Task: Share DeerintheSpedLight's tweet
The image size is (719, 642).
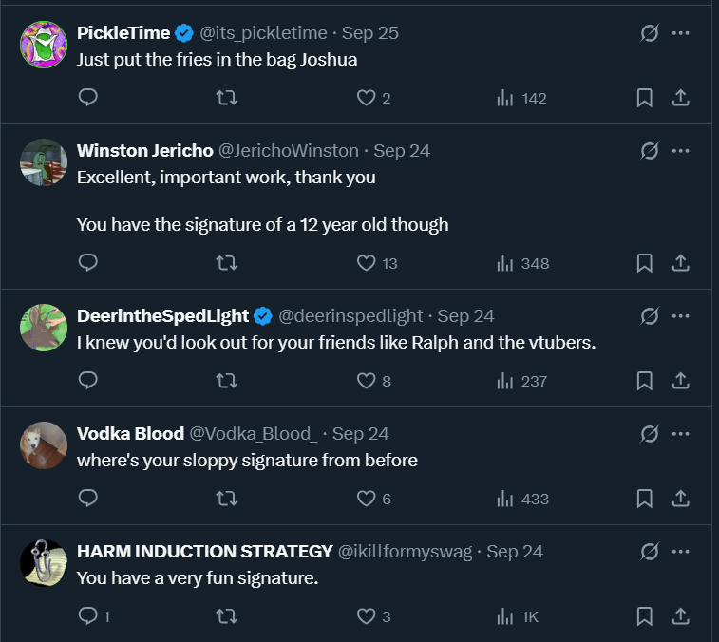Action: [680, 381]
